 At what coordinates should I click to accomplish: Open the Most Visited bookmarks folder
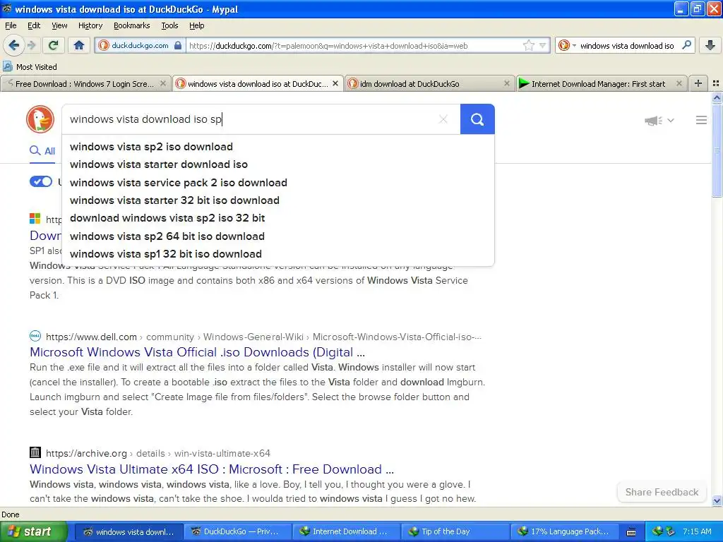[x=30, y=67]
